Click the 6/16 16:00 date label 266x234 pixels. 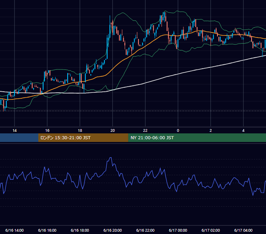[x=47, y=230]
